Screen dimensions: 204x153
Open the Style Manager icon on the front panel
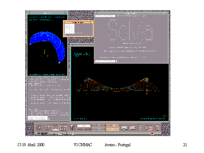64,128
